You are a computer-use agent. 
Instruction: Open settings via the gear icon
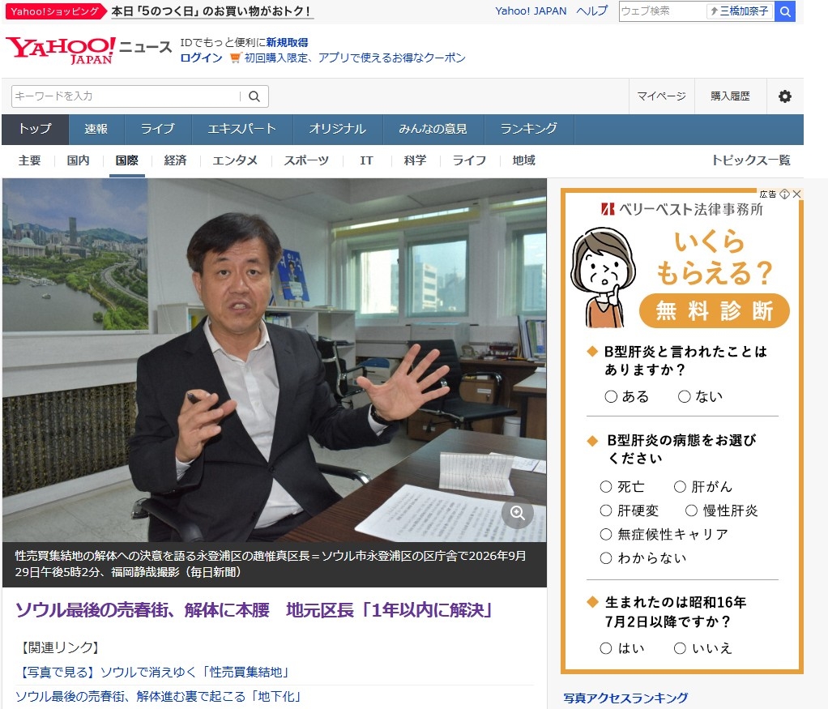click(x=785, y=96)
